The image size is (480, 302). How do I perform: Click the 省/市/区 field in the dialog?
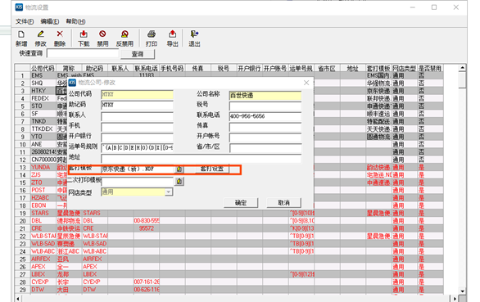coord(265,148)
